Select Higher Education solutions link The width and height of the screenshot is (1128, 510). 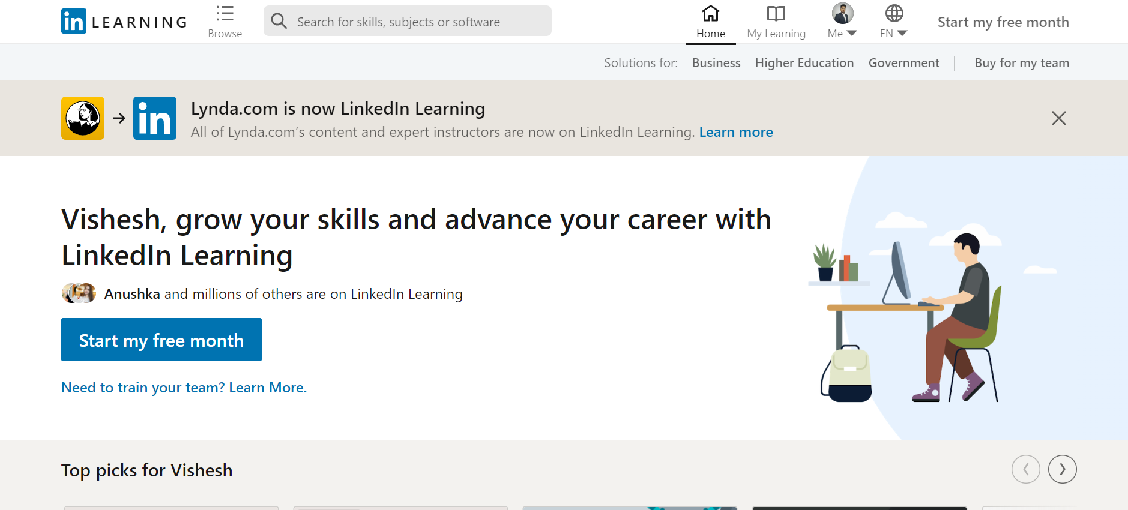pyautogui.click(x=804, y=63)
